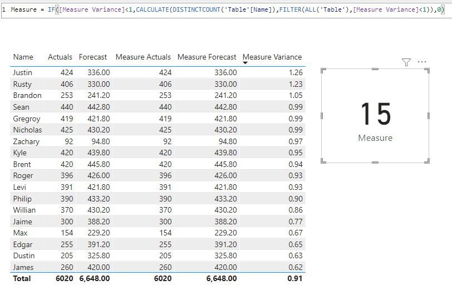Select the Willian row name
Viewport: 452px width, 290px height.
24,210
